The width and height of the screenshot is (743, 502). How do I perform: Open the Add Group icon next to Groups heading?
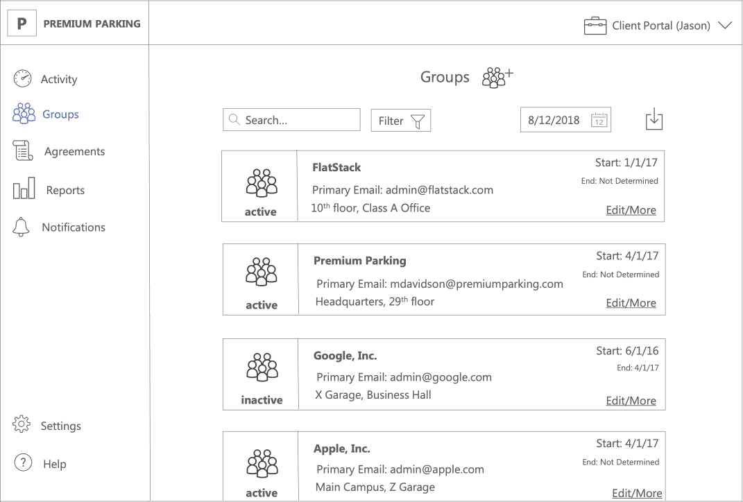pyautogui.click(x=495, y=76)
